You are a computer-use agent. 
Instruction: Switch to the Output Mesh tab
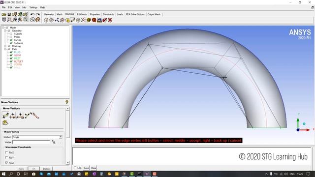[x=154, y=14]
